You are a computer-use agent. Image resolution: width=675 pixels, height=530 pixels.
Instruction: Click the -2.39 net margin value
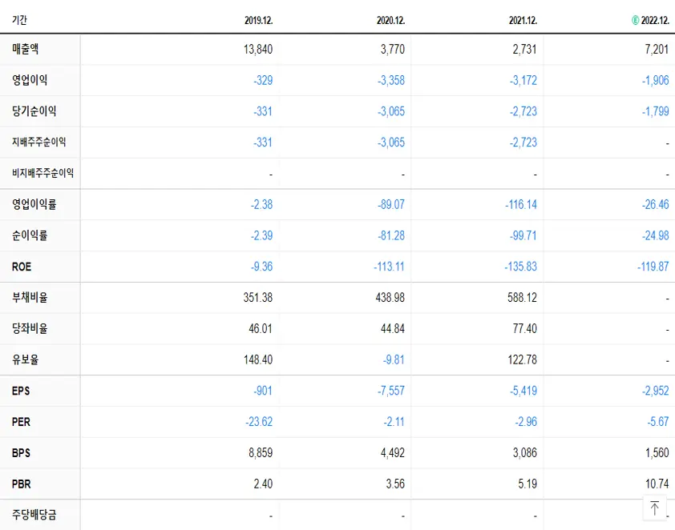[x=261, y=235]
